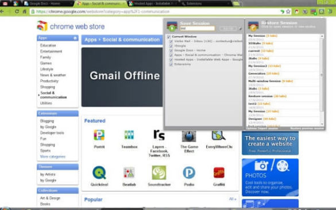The height and width of the screenshot is (210, 336).
Task: Open the Productivity apps category
Action: (49, 81)
